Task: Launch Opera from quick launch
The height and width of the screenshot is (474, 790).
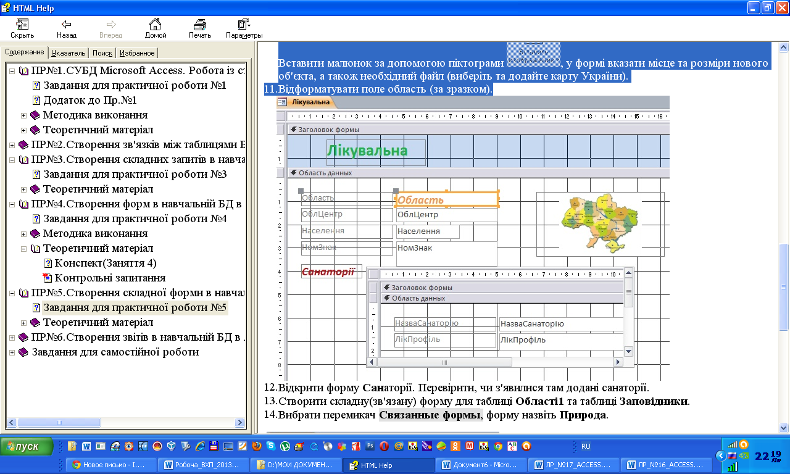Action: click(384, 446)
